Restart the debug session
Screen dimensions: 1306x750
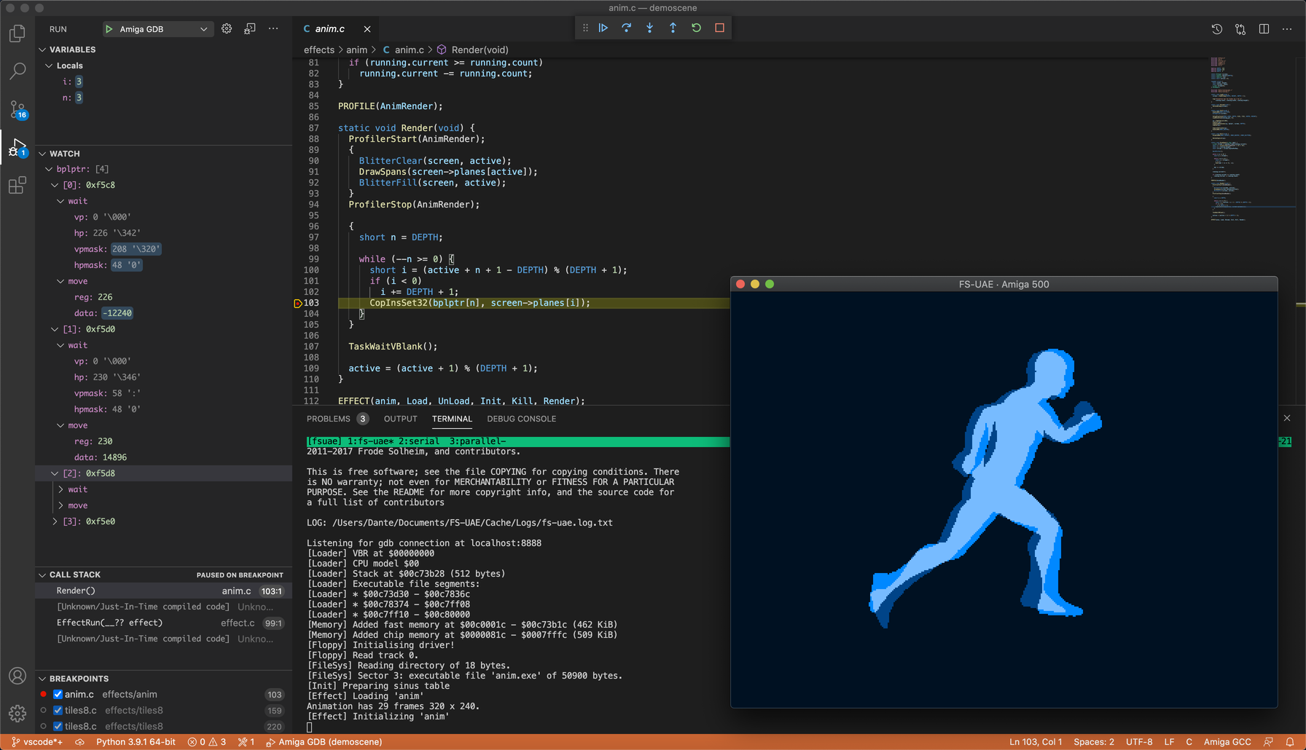[x=696, y=28]
